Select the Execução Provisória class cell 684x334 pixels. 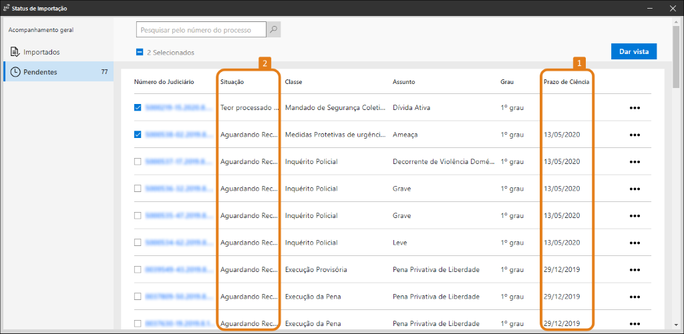[x=316, y=269]
